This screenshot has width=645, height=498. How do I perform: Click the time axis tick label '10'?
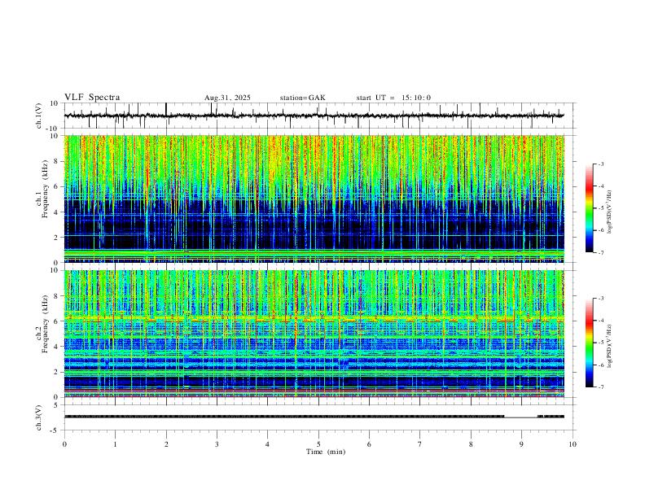coord(573,444)
